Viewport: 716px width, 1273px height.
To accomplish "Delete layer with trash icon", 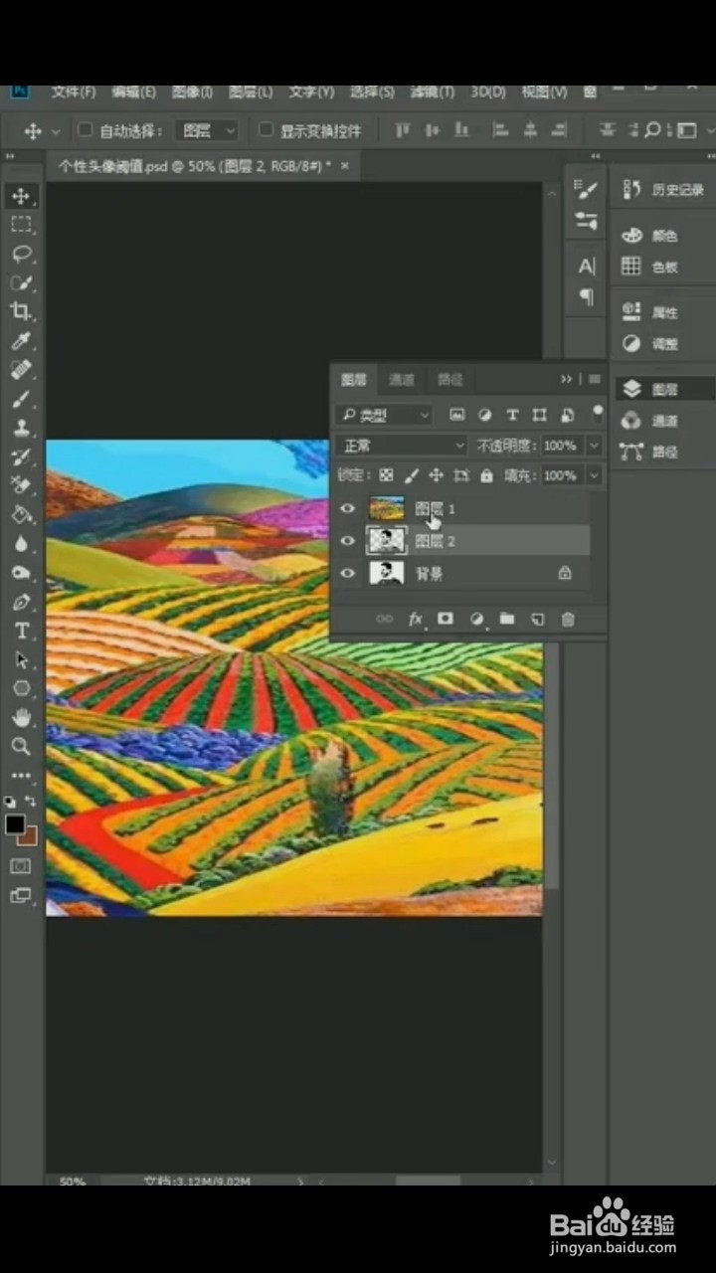I will click(x=568, y=619).
